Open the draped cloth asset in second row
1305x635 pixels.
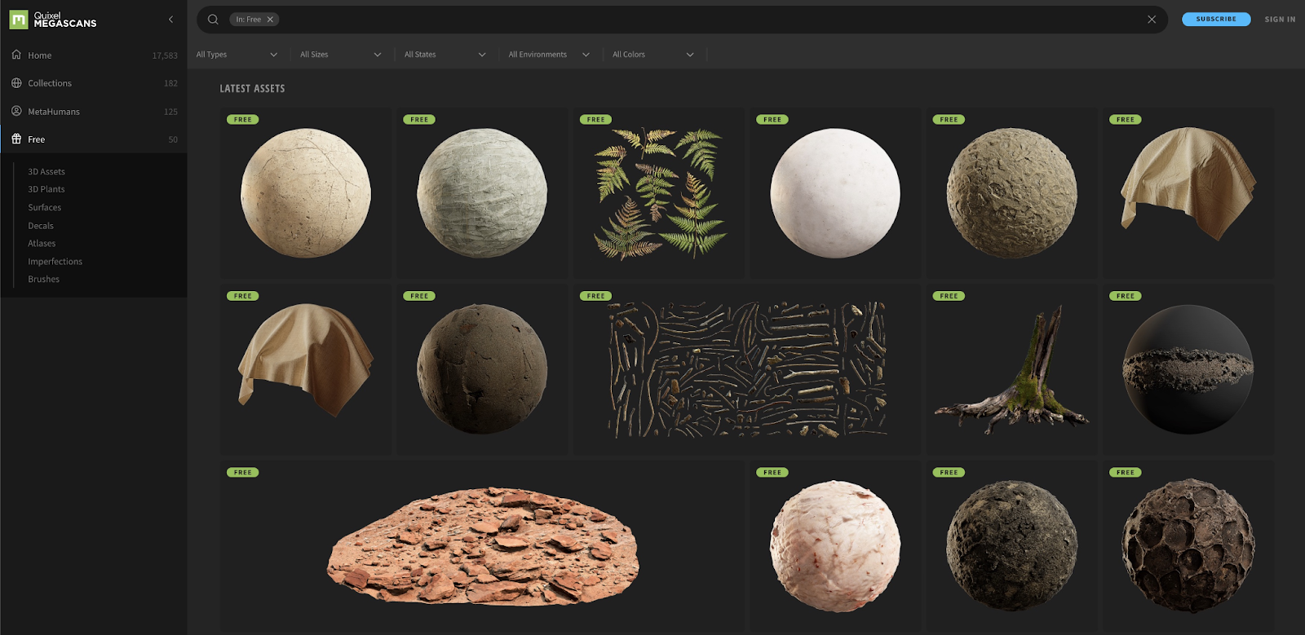(x=306, y=369)
